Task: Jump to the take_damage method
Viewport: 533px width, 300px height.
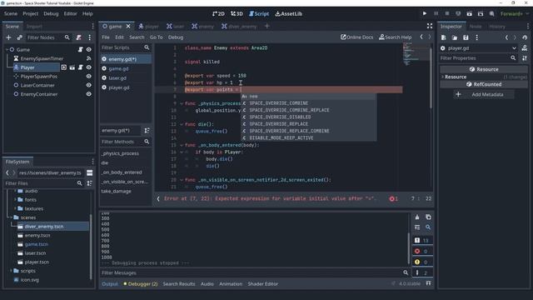Action: click(117, 191)
